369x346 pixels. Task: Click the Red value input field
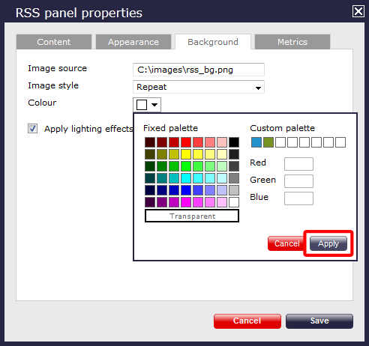(298, 164)
